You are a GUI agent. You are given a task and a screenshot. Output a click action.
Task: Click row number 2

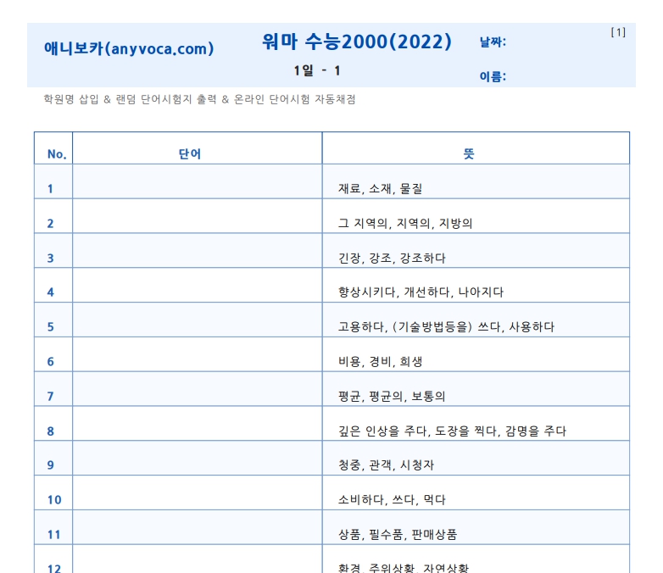[50, 223]
